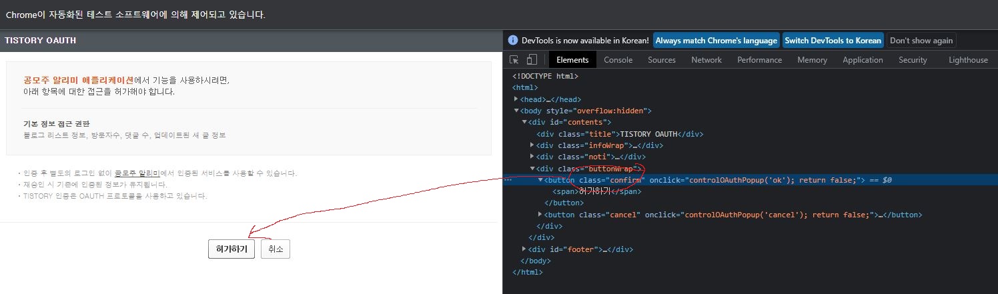This screenshot has width=998, height=294.
Task: Click the orange 공모주 알리미 애플리케이션 text
Action: 79,80
